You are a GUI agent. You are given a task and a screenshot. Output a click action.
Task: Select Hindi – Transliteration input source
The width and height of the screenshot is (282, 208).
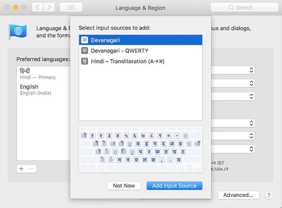click(140, 61)
